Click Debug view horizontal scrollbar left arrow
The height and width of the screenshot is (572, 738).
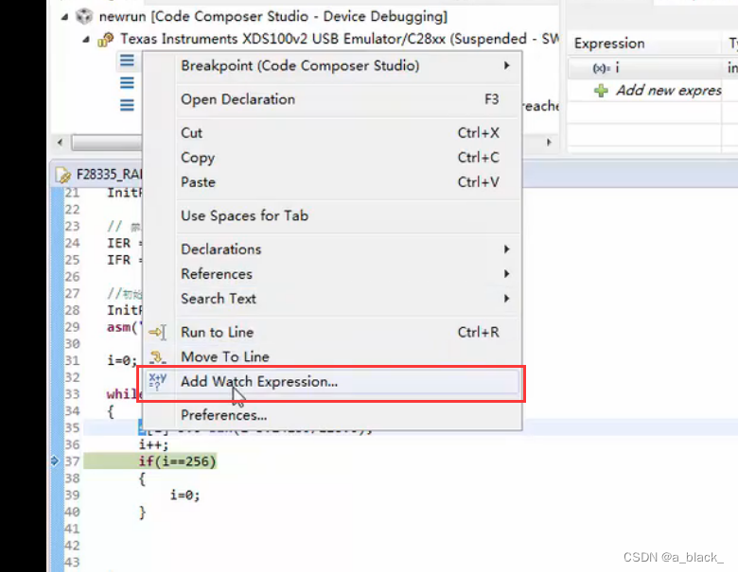pos(60,142)
